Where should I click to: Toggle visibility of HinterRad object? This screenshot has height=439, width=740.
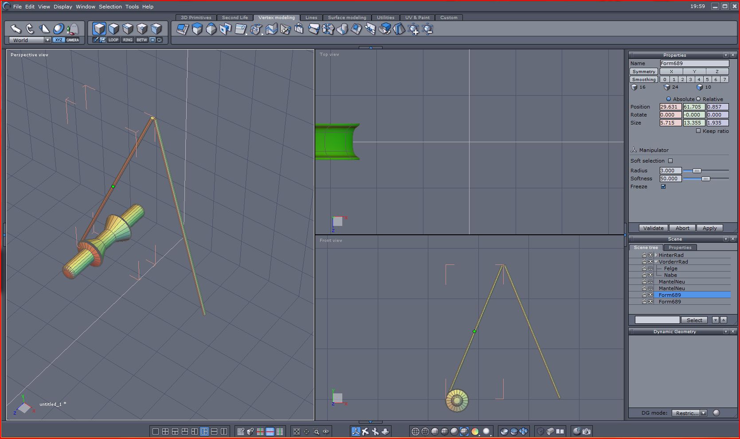[x=650, y=255]
